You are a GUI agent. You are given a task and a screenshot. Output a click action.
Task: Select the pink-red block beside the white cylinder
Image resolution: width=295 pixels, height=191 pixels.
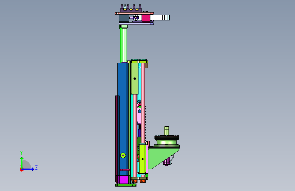146,18
